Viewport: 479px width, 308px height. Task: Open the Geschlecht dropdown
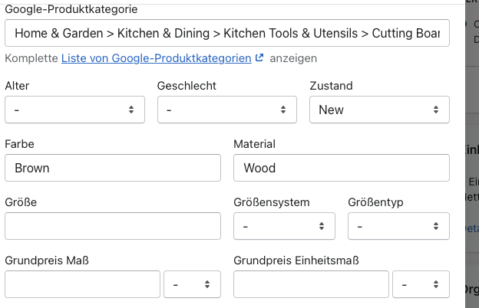tap(226, 110)
